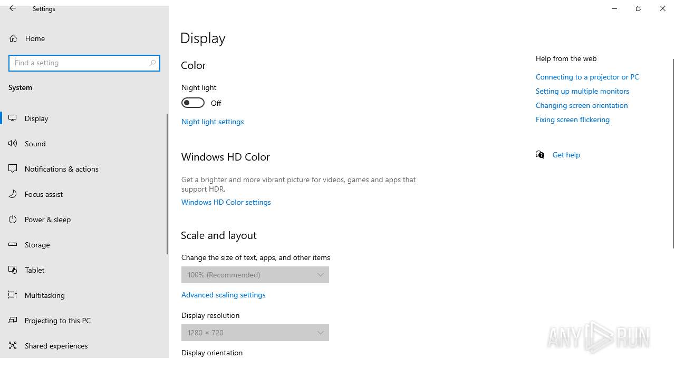Click the Storage drive icon
The width and height of the screenshot is (675, 379).
pos(13,245)
